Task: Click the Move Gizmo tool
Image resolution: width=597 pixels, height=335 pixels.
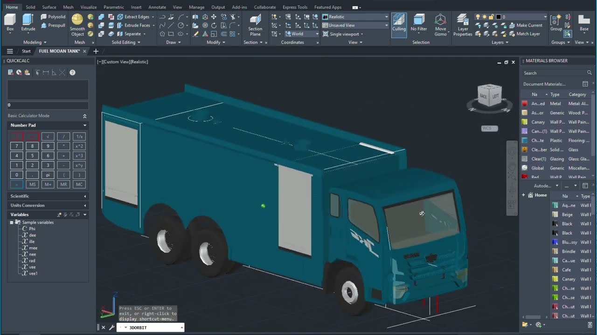Action: point(440,25)
